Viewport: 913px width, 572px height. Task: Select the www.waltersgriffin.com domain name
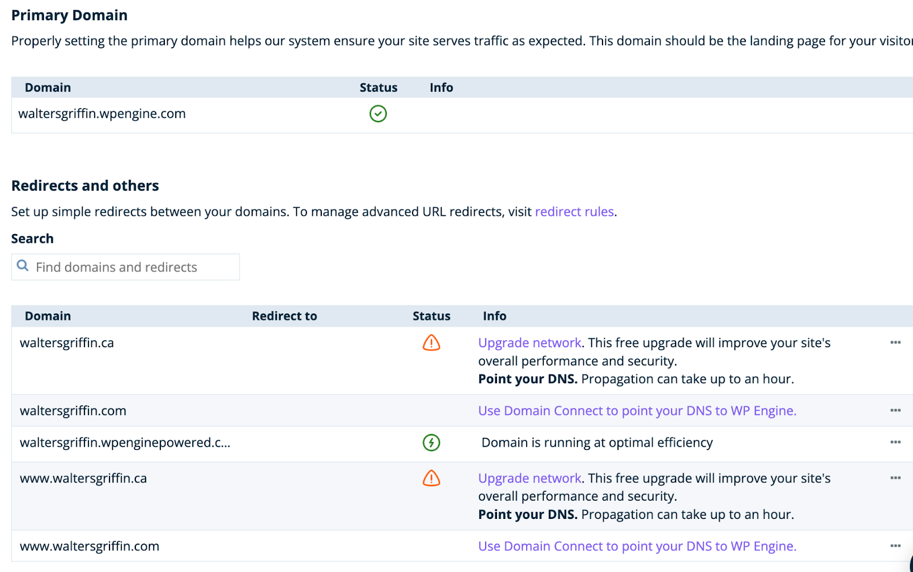90,546
